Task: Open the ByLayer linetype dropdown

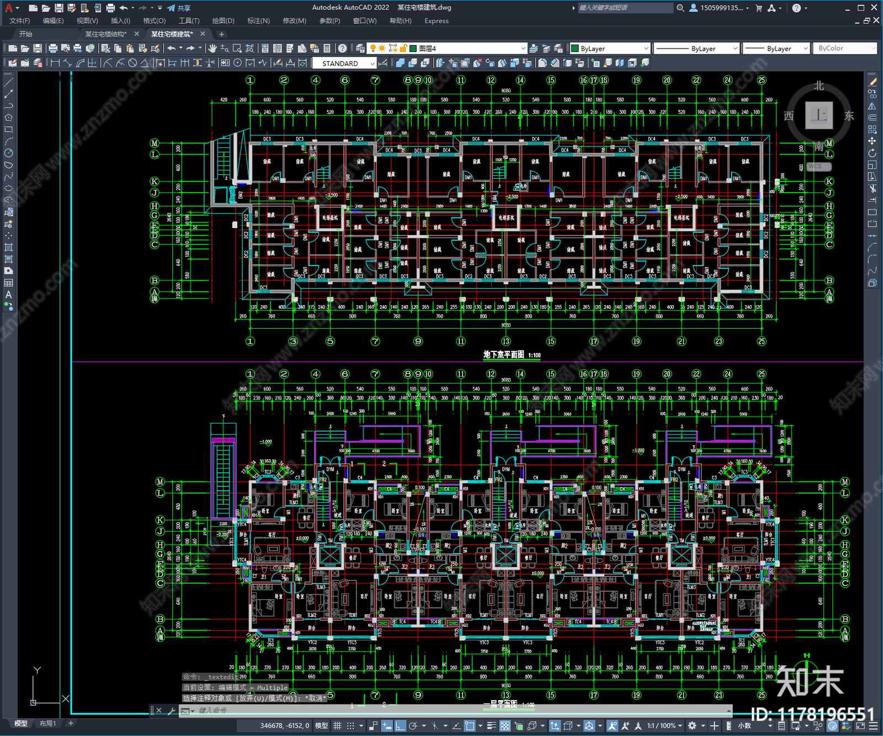Action: pyautogui.click(x=696, y=49)
